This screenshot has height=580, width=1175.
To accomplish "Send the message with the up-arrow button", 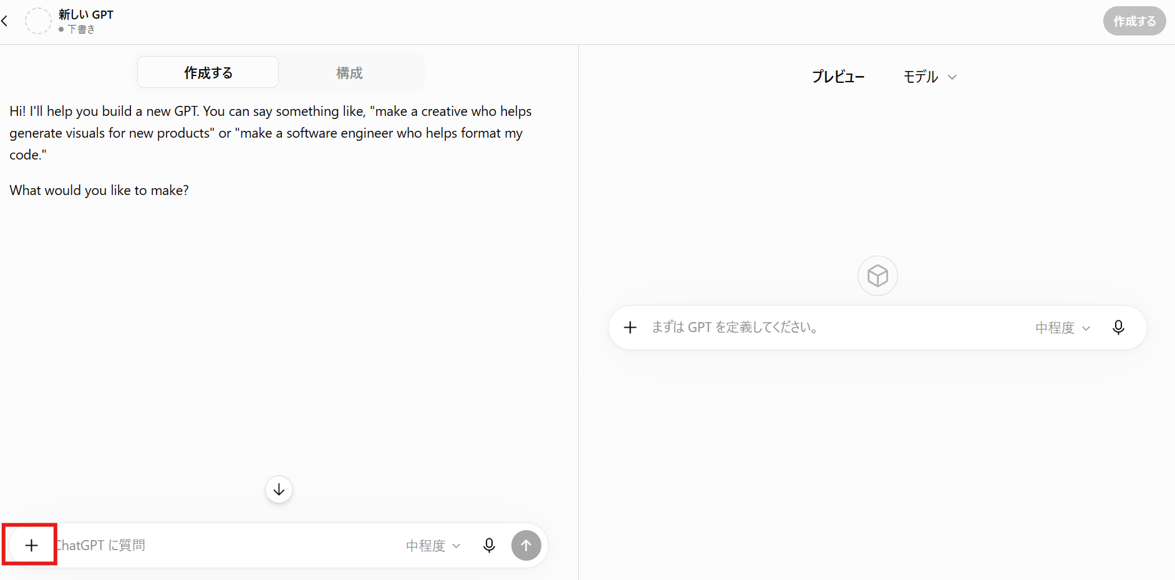I will click(526, 545).
